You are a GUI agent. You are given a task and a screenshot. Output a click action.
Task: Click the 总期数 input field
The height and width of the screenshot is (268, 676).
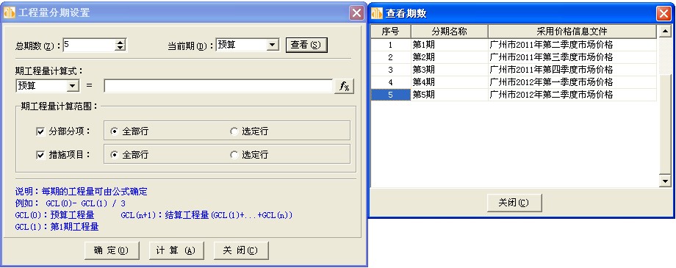point(89,45)
